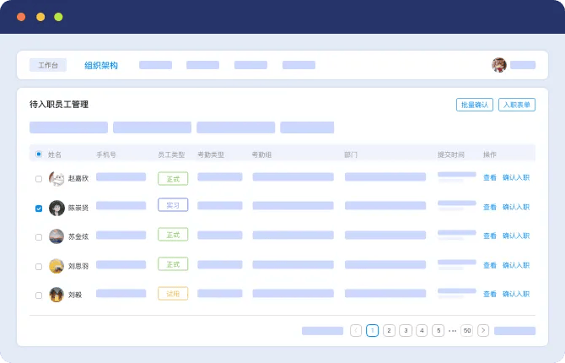Click 陈崇贤's avatar picture
The height and width of the screenshot is (363, 565).
click(x=56, y=208)
